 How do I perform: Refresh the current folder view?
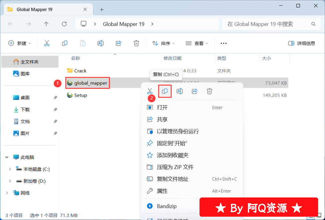(x=64, y=24)
